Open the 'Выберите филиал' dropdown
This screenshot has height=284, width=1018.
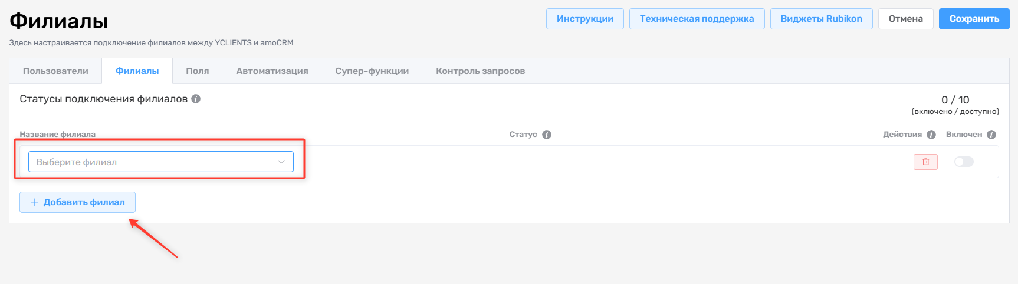[x=161, y=162]
